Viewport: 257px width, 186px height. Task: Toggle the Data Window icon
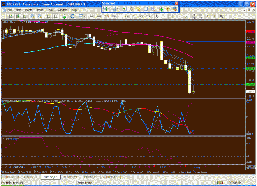[x=132, y=9]
